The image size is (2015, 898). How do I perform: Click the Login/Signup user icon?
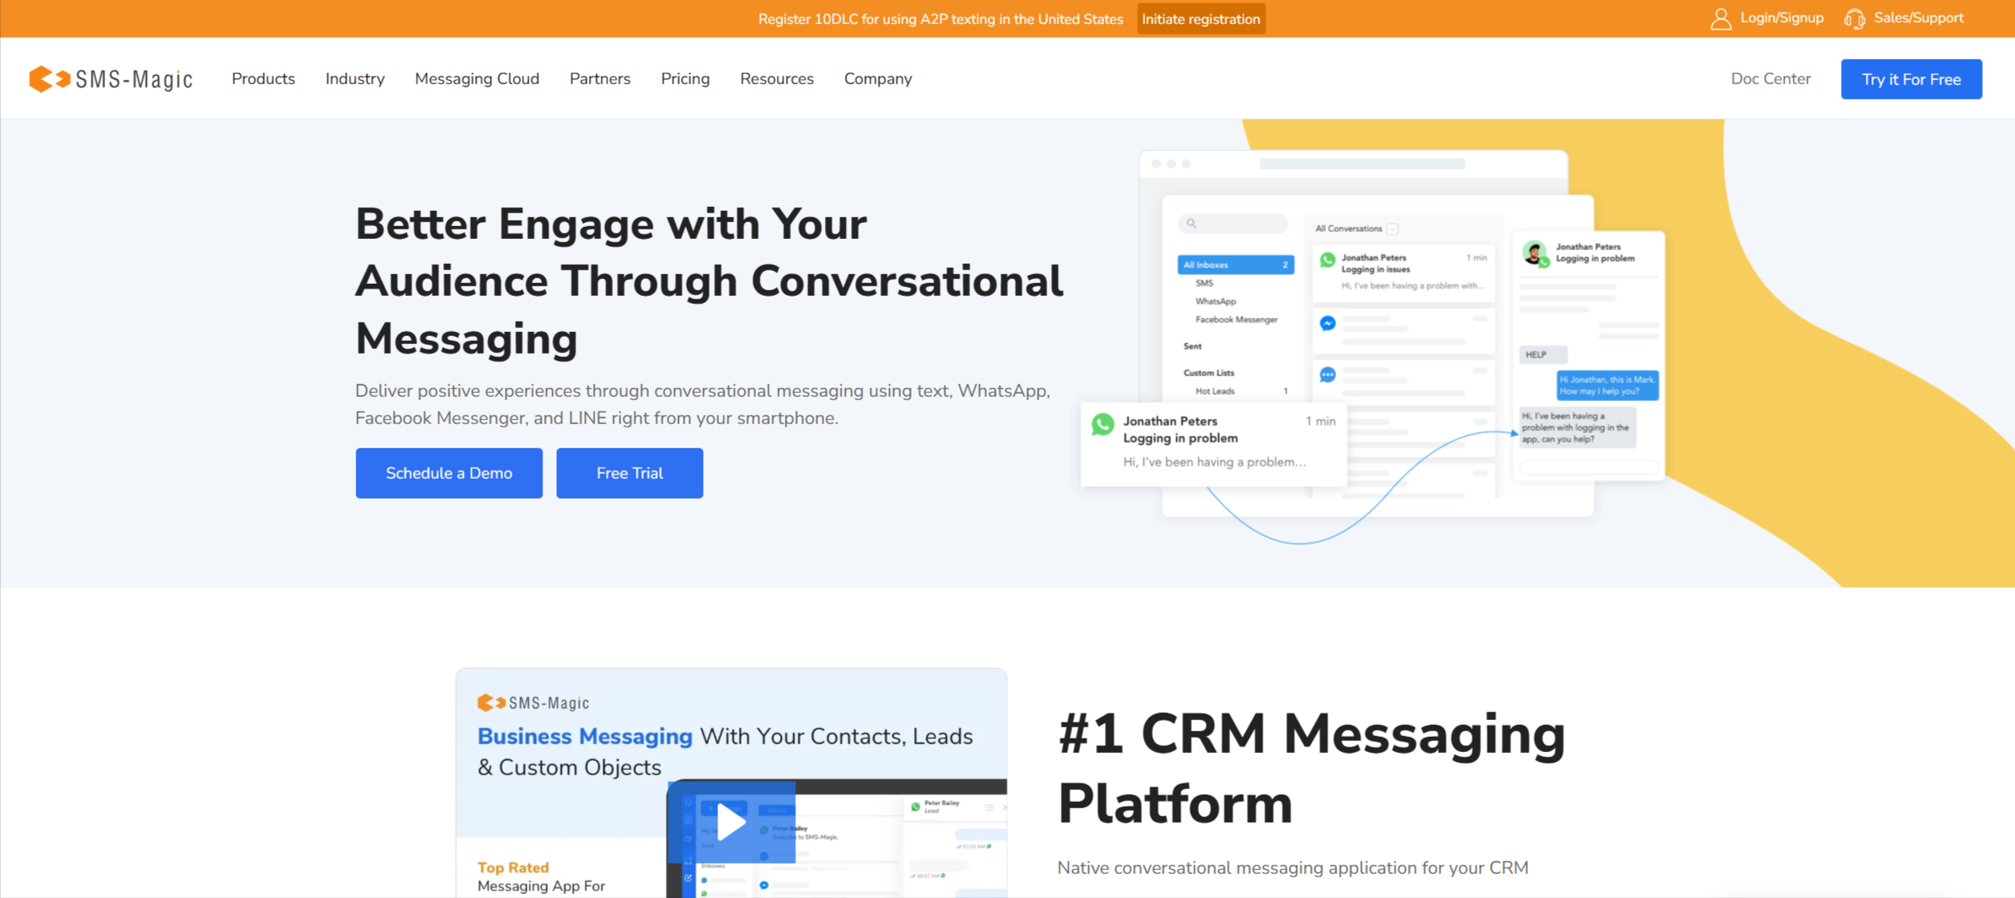(x=1720, y=18)
